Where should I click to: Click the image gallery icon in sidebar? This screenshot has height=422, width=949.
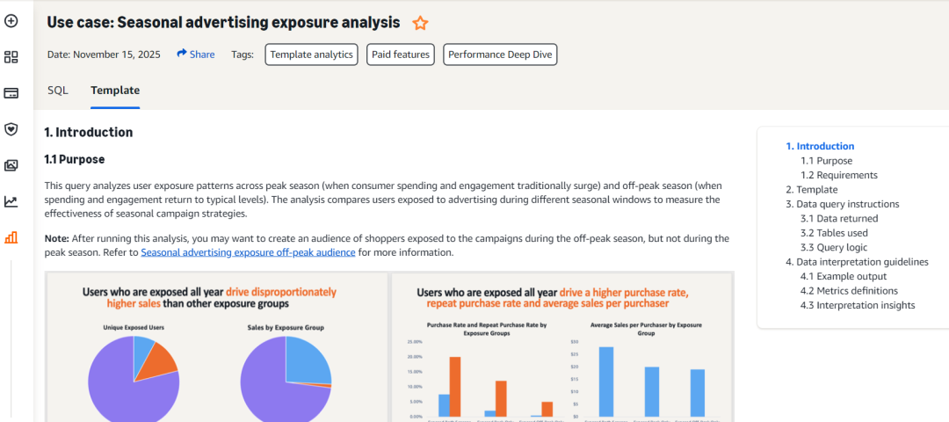(x=11, y=165)
